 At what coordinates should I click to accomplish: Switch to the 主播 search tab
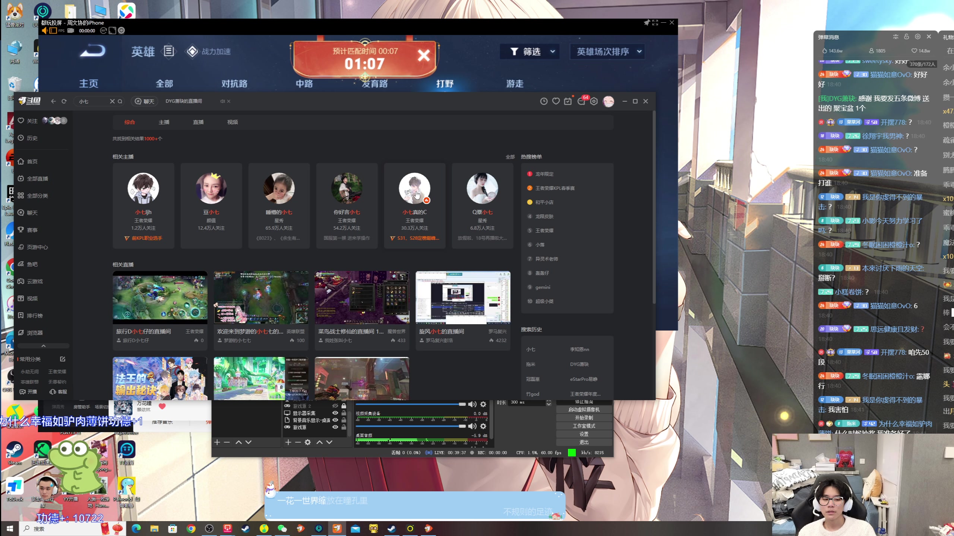click(164, 122)
